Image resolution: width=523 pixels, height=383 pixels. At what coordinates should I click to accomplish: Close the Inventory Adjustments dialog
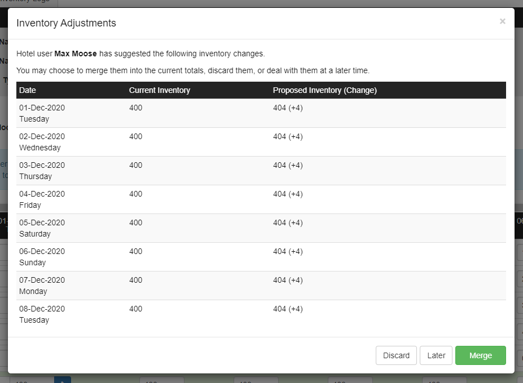(x=502, y=21)
